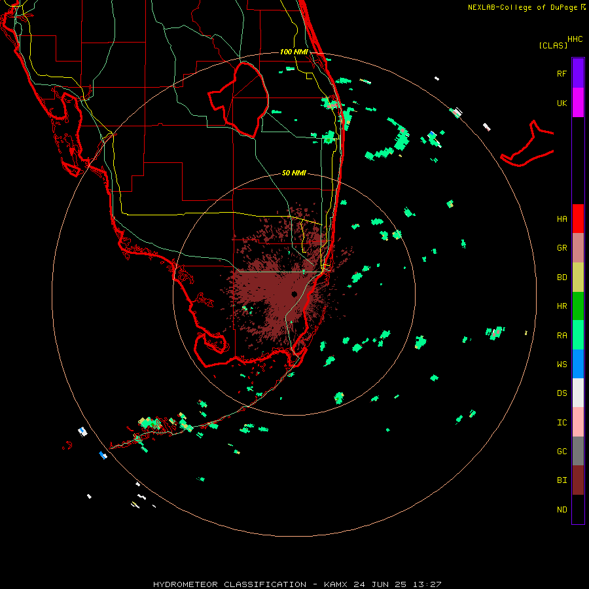Click the NEXLAB-College of DuPage text
Image resolution: width=589 pixels, height=589 pixels.
[522, 7]
